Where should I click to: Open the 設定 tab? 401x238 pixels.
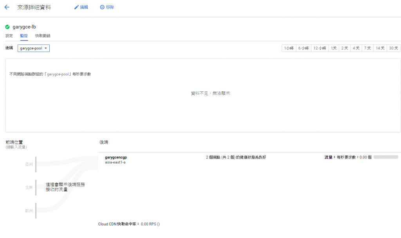click(9, 36)
